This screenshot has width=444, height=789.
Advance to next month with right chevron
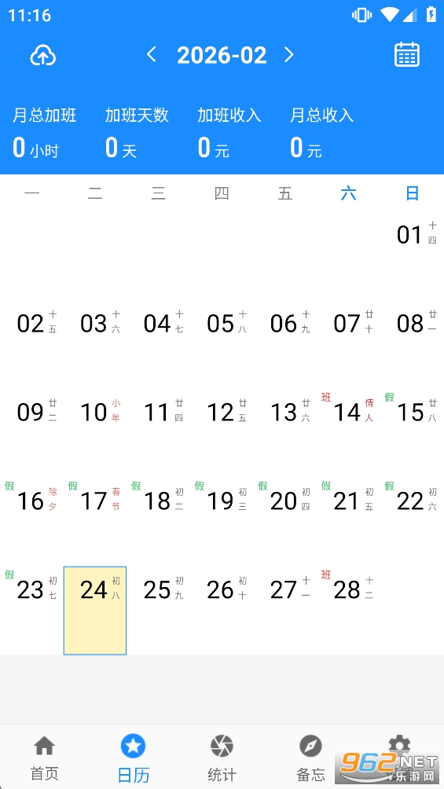tap(289, 54)
